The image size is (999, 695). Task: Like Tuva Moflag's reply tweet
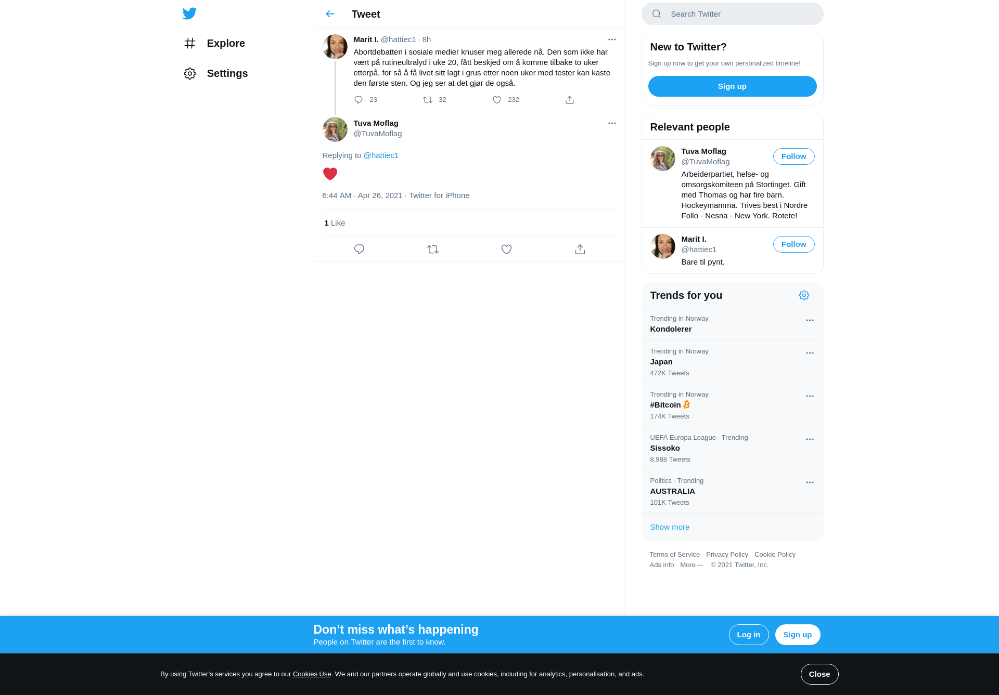(x=506, y=250)
